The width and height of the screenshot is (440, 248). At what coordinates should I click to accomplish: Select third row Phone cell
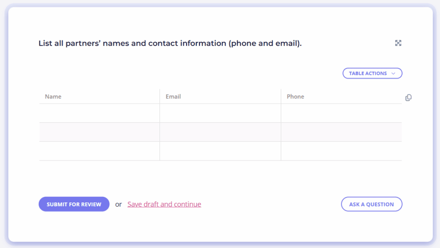coord(342,151)
